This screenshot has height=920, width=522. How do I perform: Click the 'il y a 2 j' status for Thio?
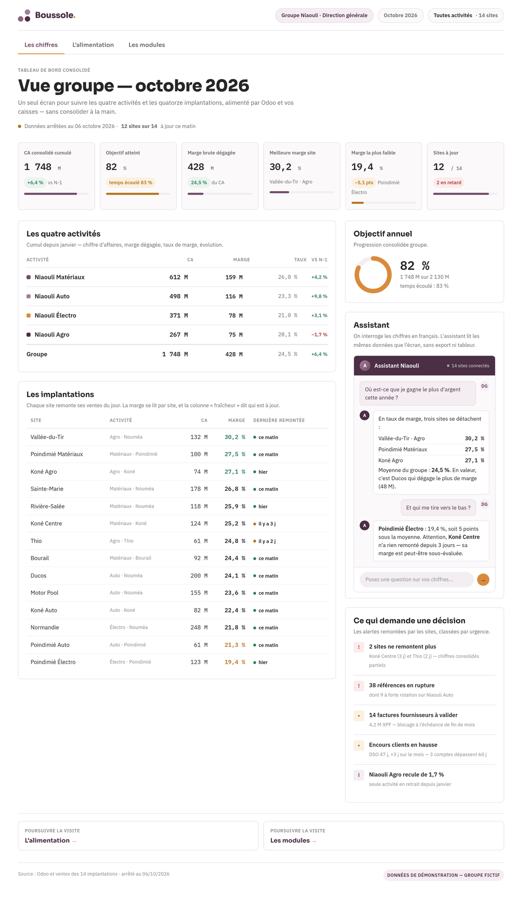[265, 541]
